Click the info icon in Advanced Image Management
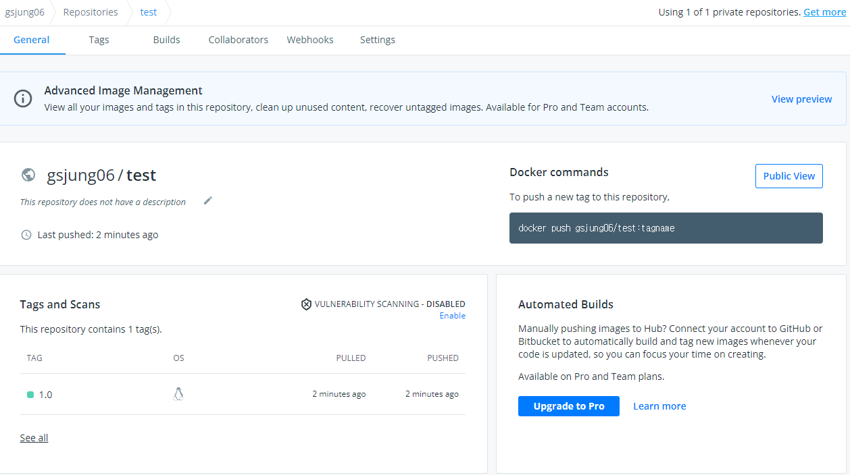Viewport: 850px width, 475px height. (x=23, y=99)
